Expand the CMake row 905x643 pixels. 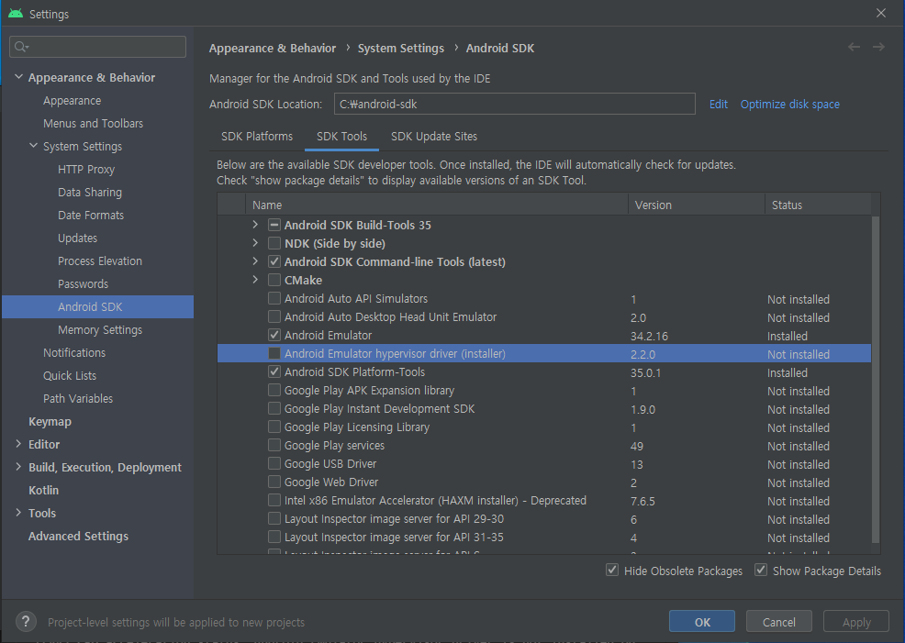pyautogui.click(x=255, y=281)
